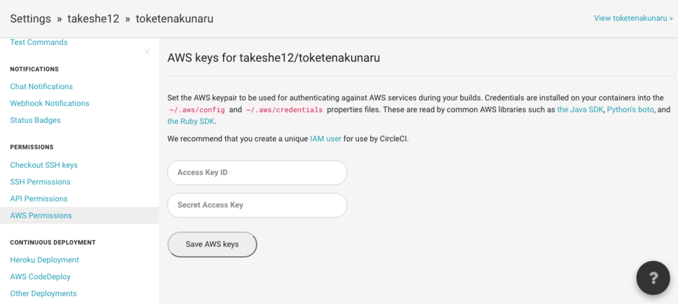Open Chat Notifications settings
The height and width of the screenshot is (304, 678).
41,87
